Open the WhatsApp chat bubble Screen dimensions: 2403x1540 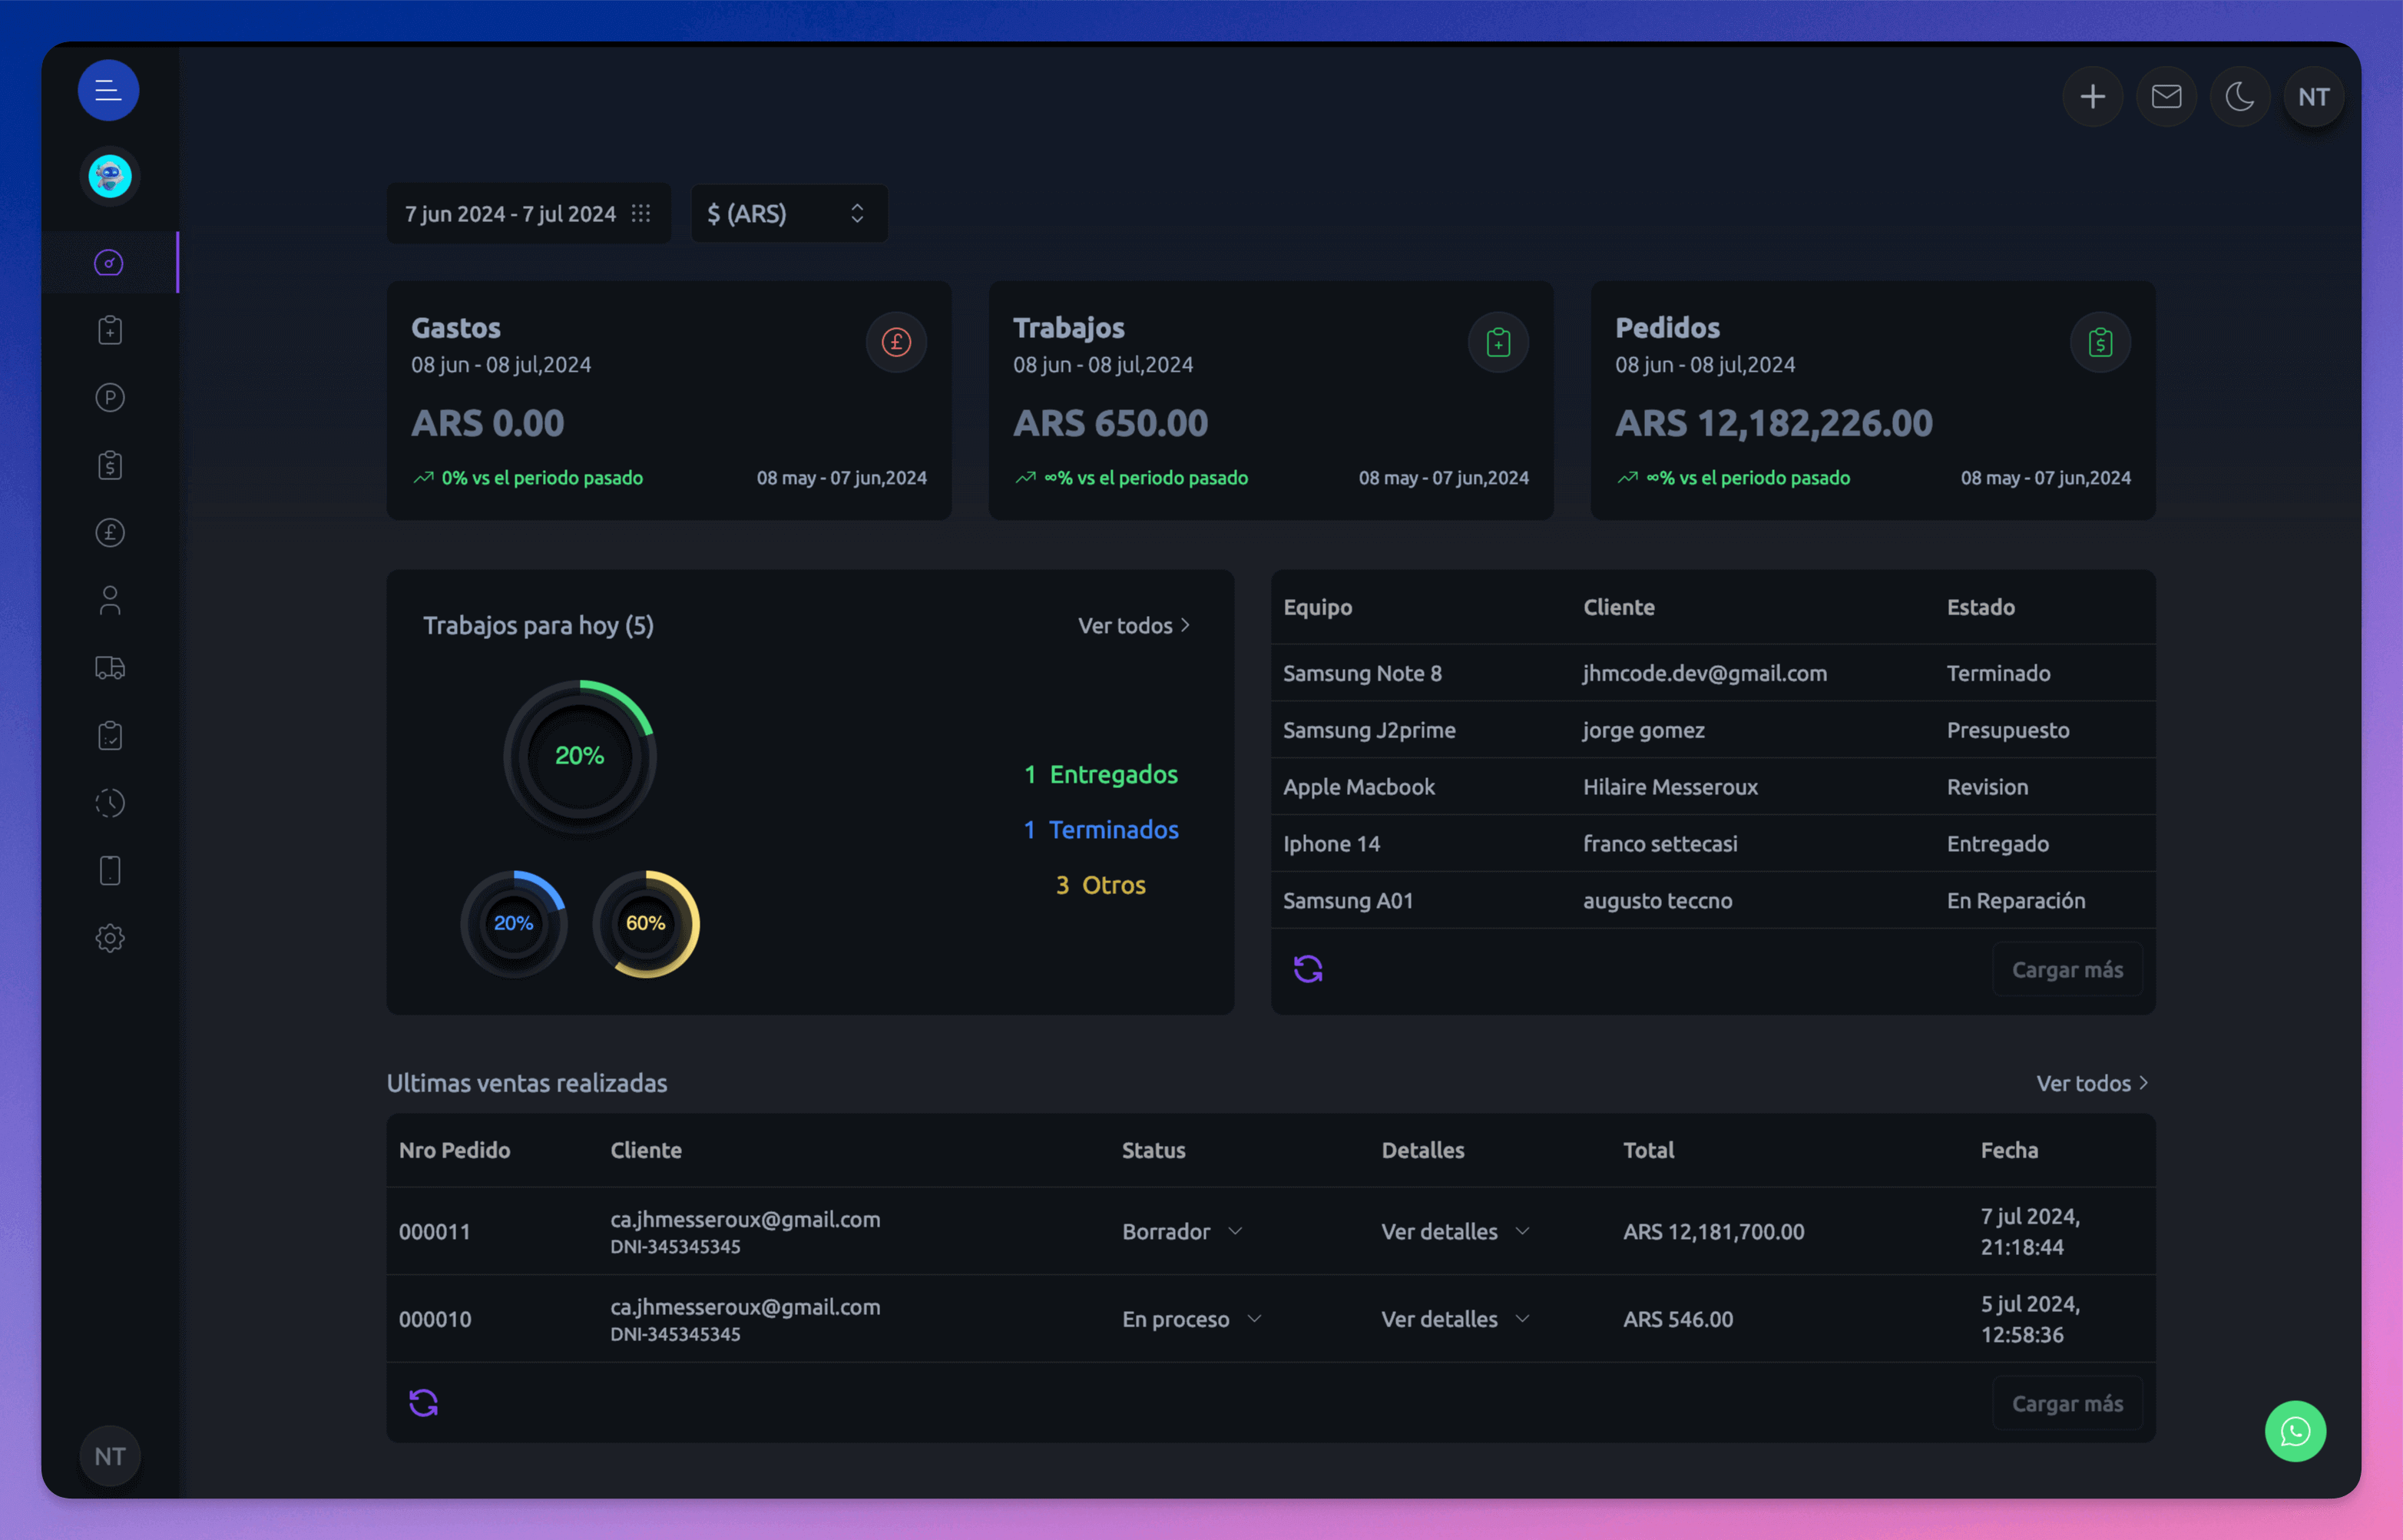pyautogui.click(x=2295, y=1431)
